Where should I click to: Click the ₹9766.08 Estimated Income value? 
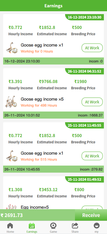tap(48, 82)
